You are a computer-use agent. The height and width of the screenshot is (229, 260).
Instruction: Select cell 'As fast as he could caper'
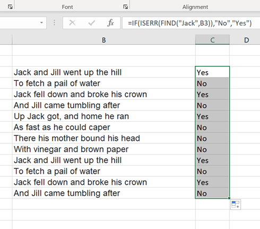coord(104,127)
